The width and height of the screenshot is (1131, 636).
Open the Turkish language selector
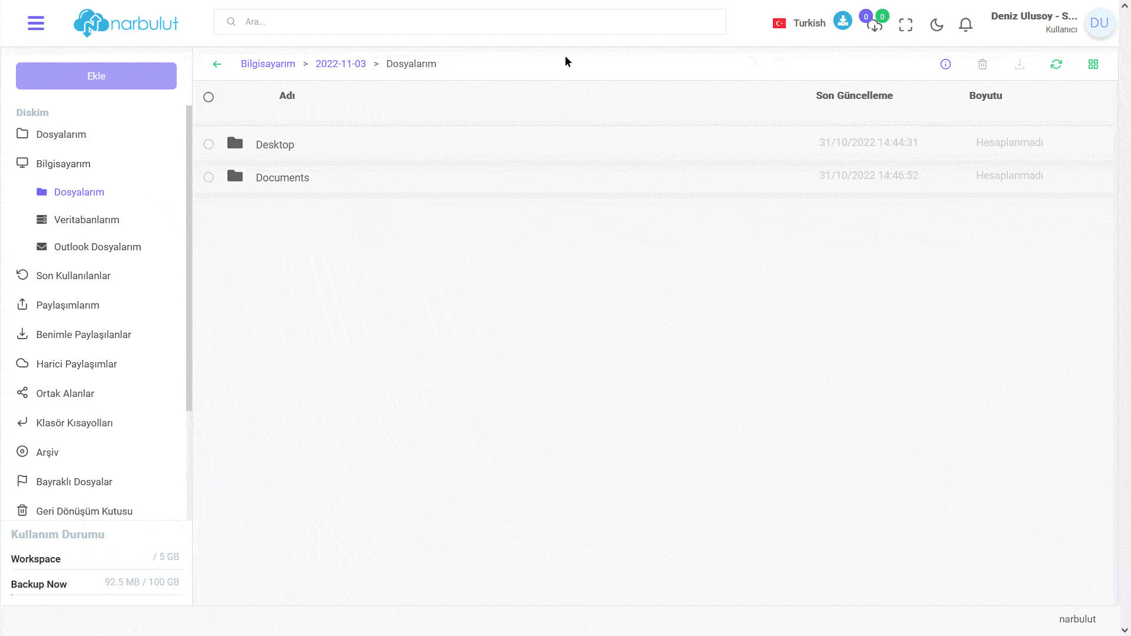(799, 23)
